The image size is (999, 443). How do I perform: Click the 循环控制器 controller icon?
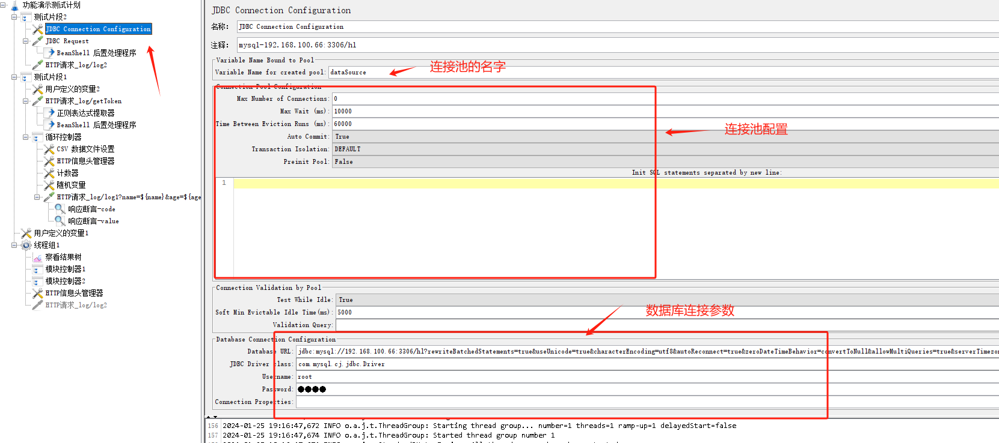coord(38,137)
